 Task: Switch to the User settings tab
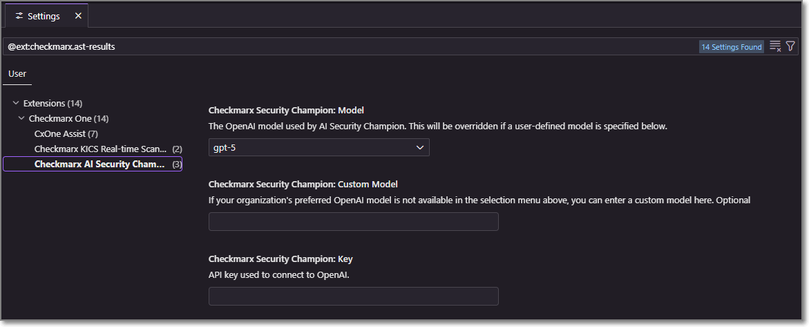click(17, 73)
